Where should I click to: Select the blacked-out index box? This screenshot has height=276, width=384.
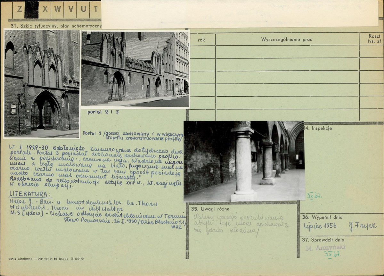coord(31,10)
